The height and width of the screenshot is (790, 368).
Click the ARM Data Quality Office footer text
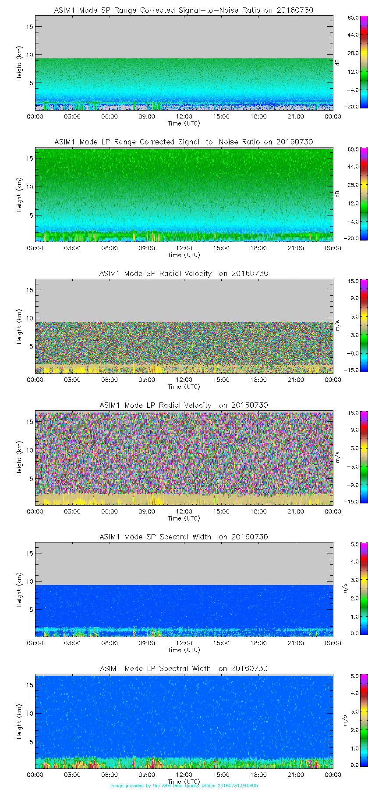click(x=184, y=786)
